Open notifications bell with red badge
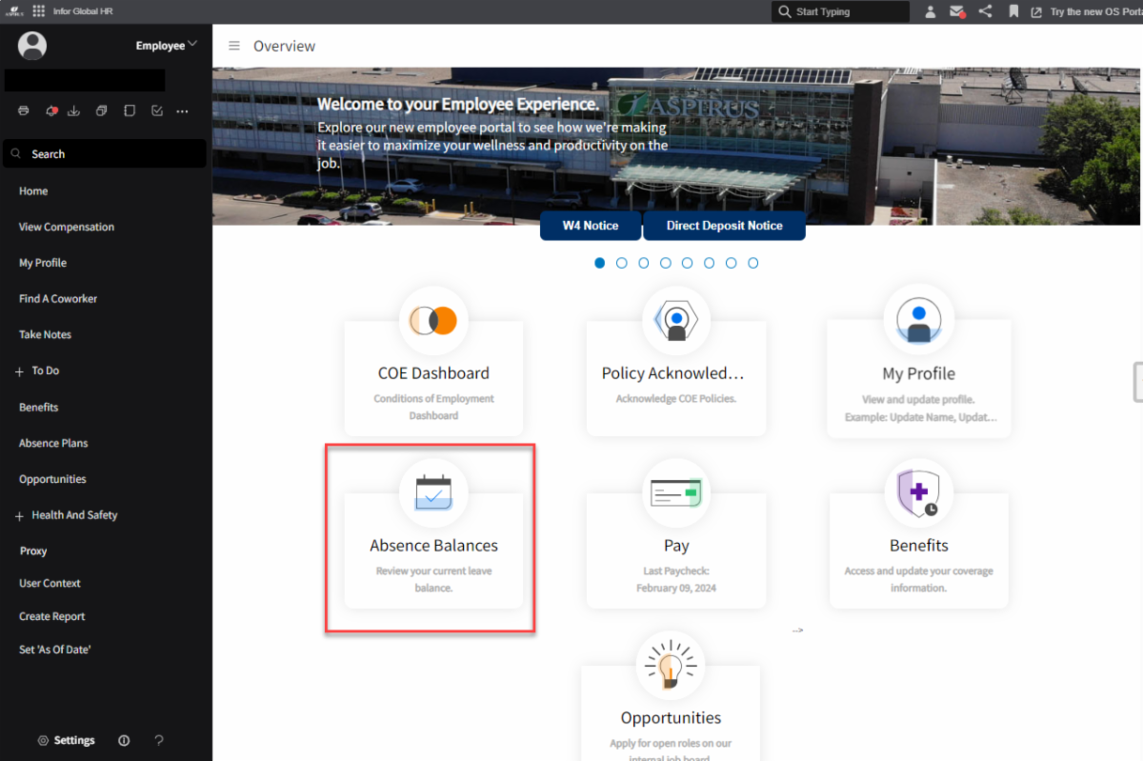This screenshot has width=1143, height=761. 51,111
